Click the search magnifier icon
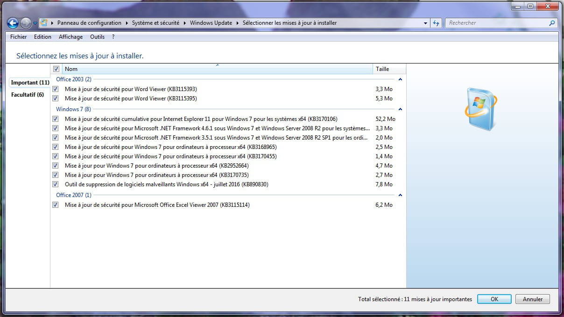Screen dimensions: 564x317 point(552,23)
